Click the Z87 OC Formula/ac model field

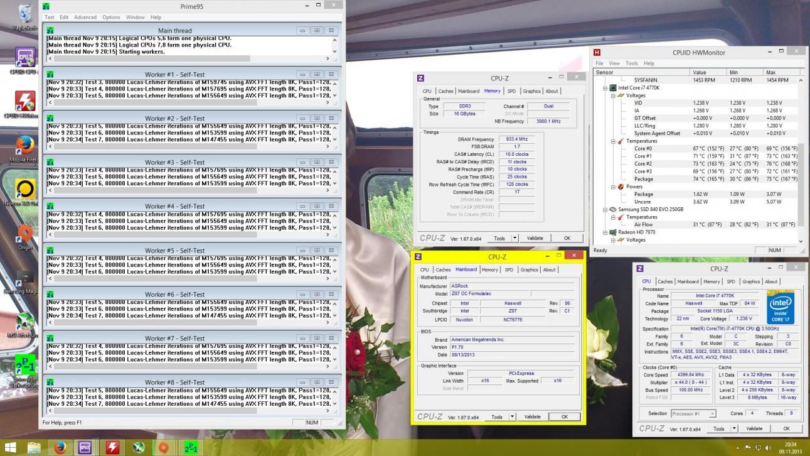(490, 293)
